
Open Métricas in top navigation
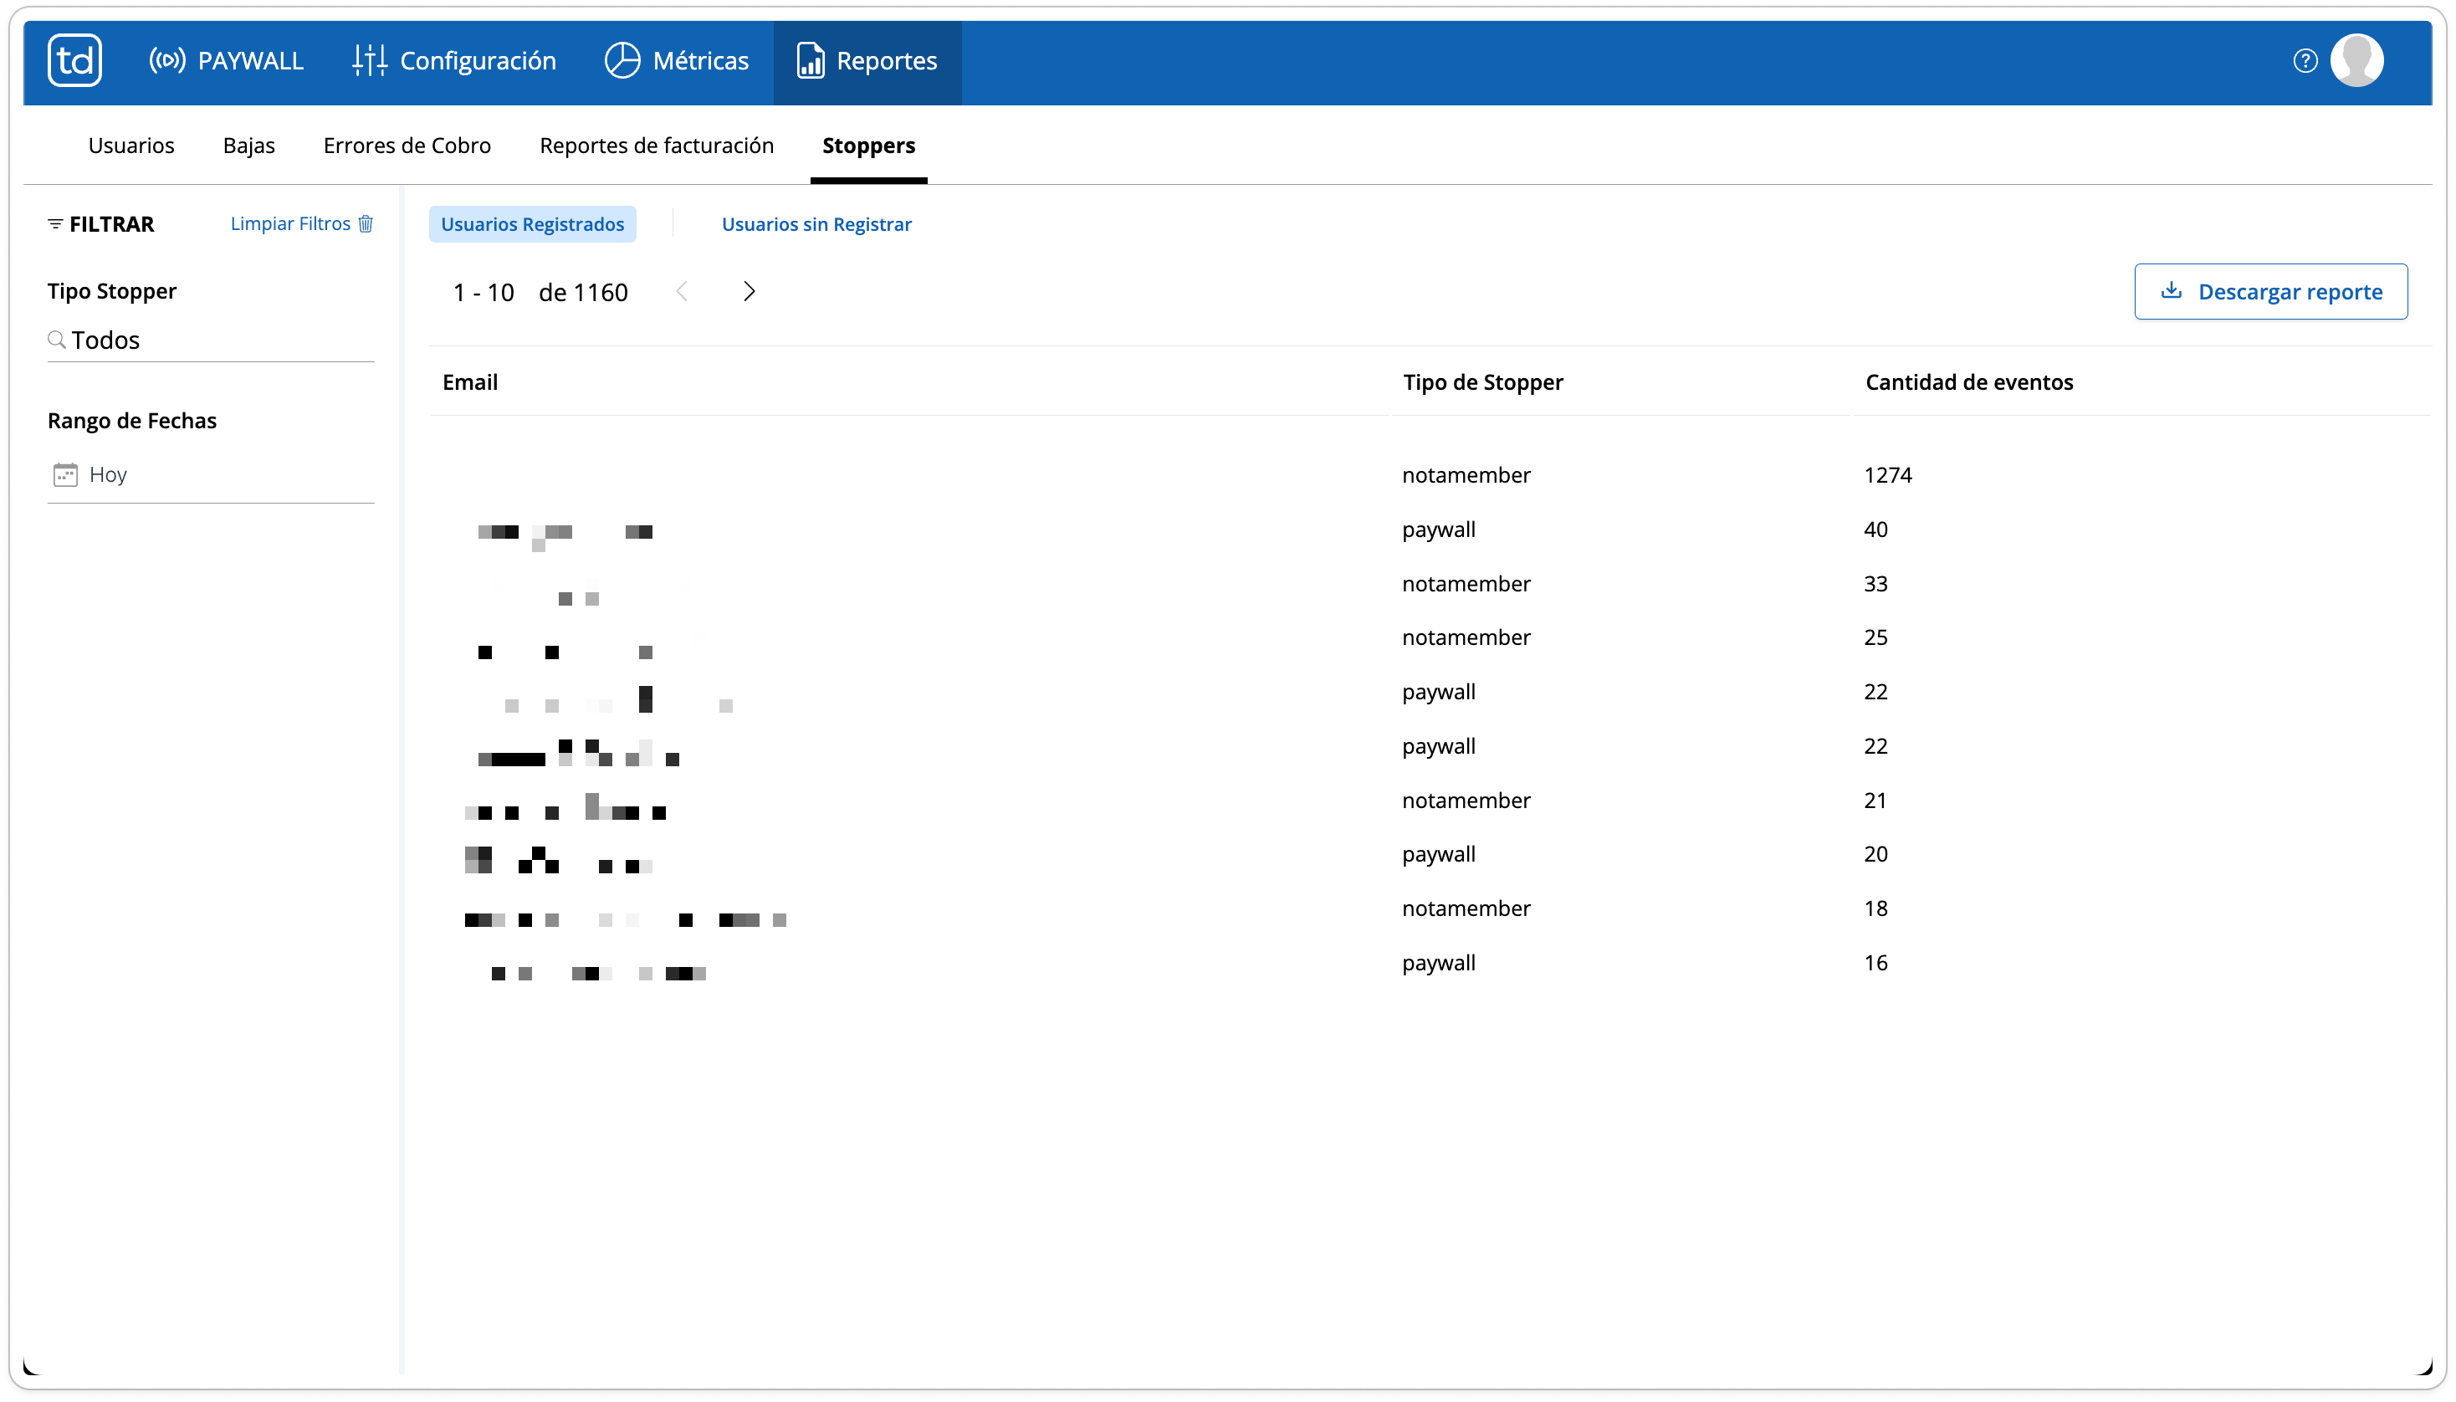point(677,61)
